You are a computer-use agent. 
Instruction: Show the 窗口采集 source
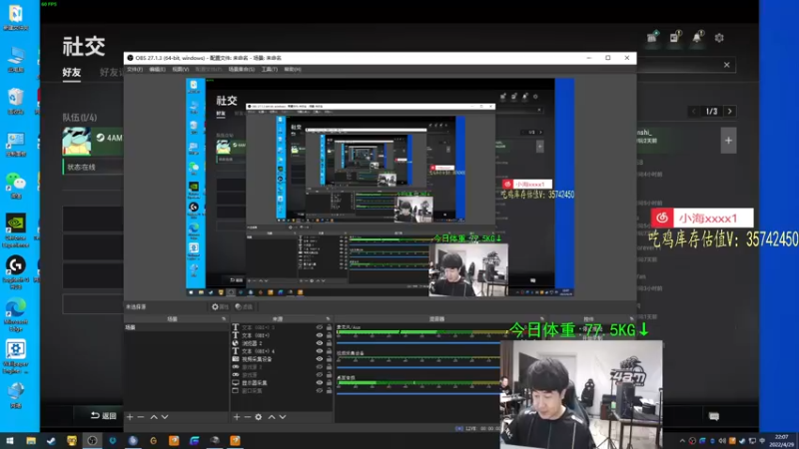click(x=320, y=390)
